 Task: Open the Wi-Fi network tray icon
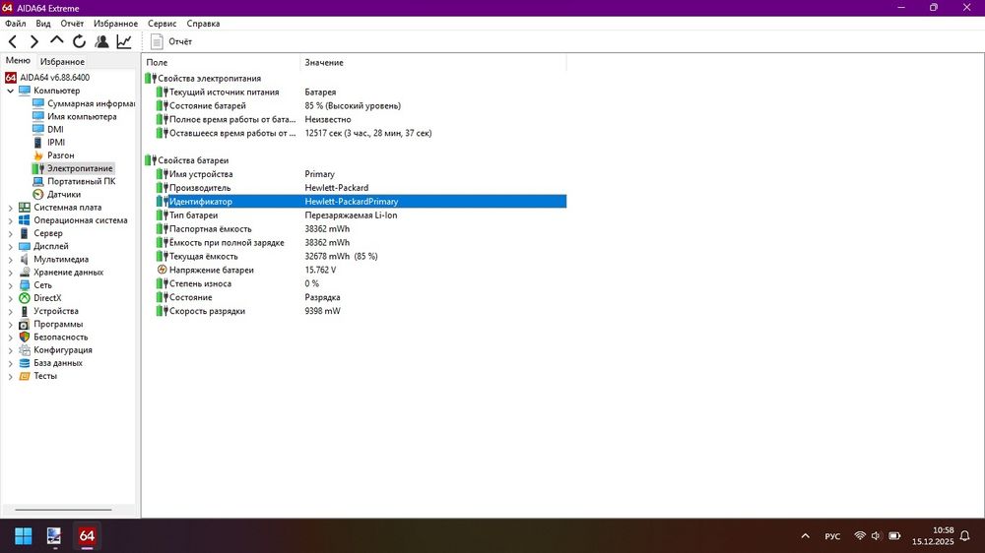point(860,535)
